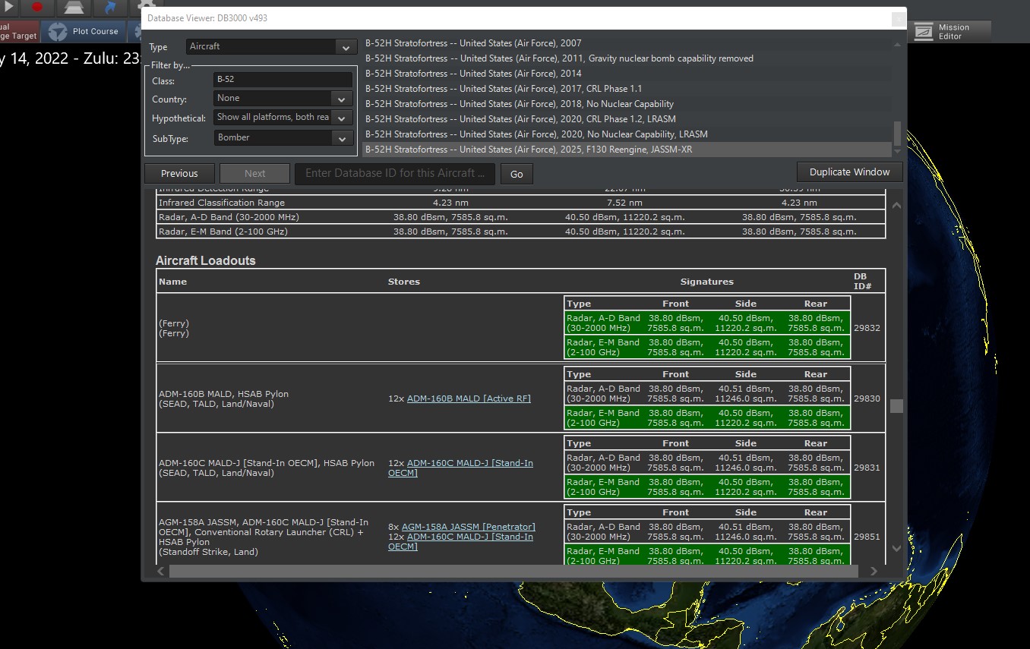Select B-52H 2017 CRL Phase 1.1 entry
The width and height of the screenshot is (1030, 649).
coord(627,89)
